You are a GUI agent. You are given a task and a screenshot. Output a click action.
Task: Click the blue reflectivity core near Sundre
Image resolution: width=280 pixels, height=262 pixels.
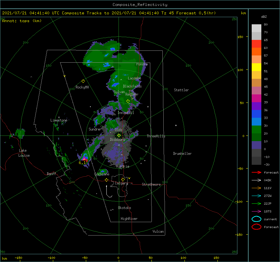[x=96, y=122]
